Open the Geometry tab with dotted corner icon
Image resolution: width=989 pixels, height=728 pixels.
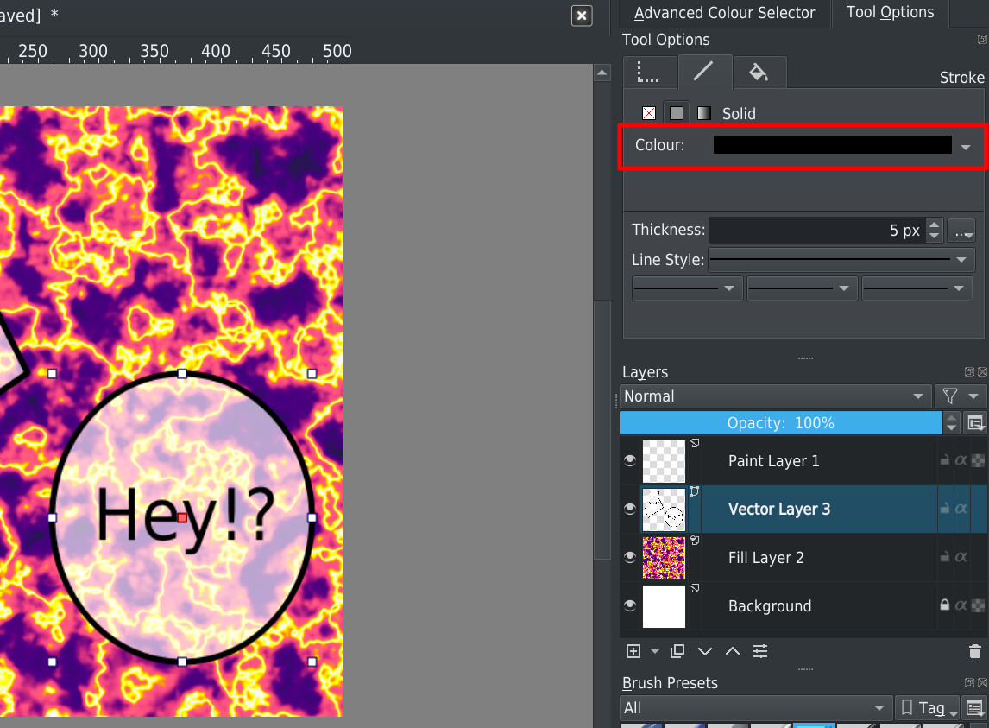pyautogui.click(x=650, y=72)
